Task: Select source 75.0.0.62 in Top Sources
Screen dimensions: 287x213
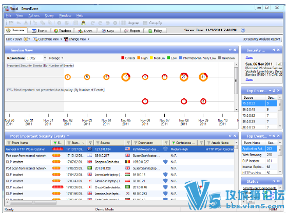Action: coord(260,116)
